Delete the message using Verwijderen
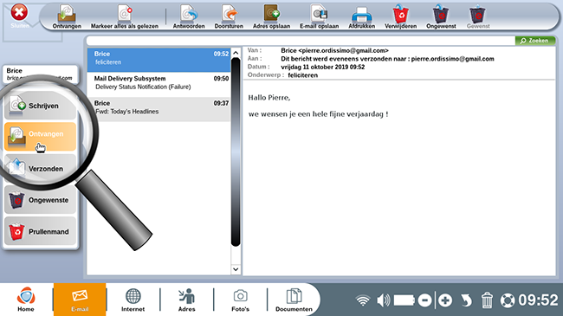 point(400,16)
